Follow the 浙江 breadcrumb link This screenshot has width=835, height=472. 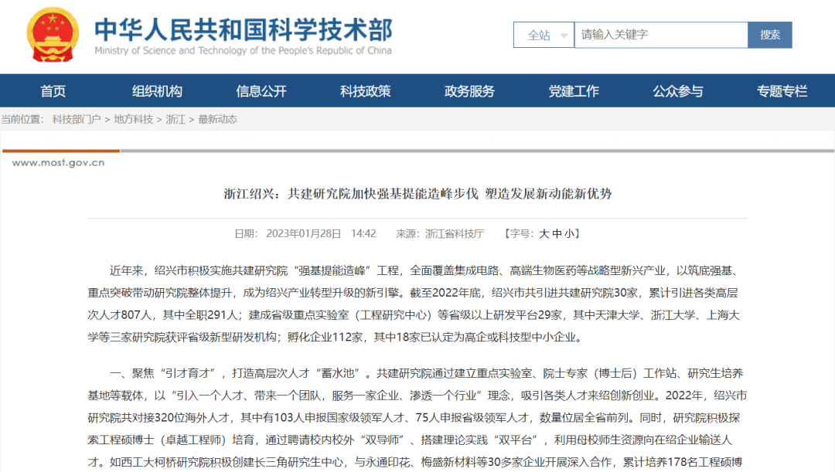click(x=176, y=119)
